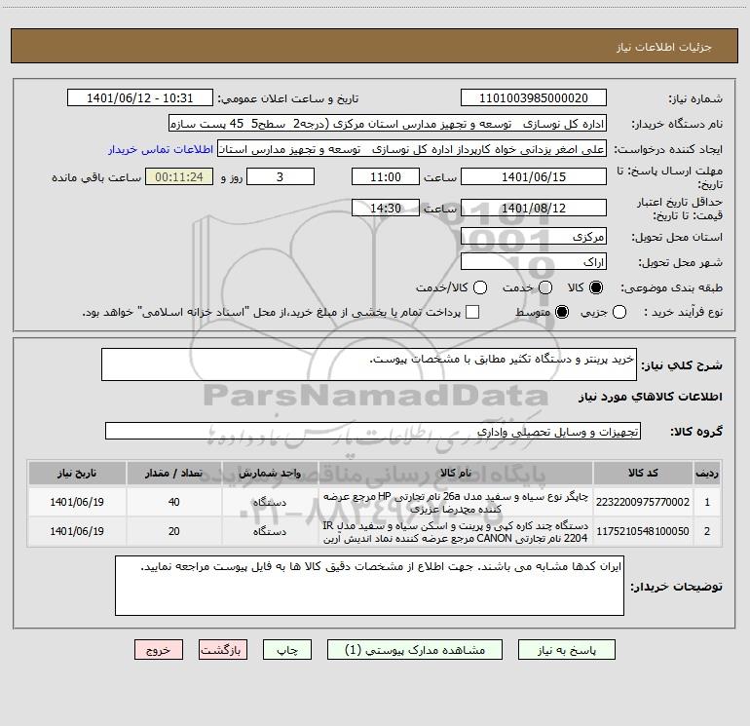The width and height of the screenshot is (750, 726).
Task: Click the پاسخ به نیاز button
Action: coord(566,650)
